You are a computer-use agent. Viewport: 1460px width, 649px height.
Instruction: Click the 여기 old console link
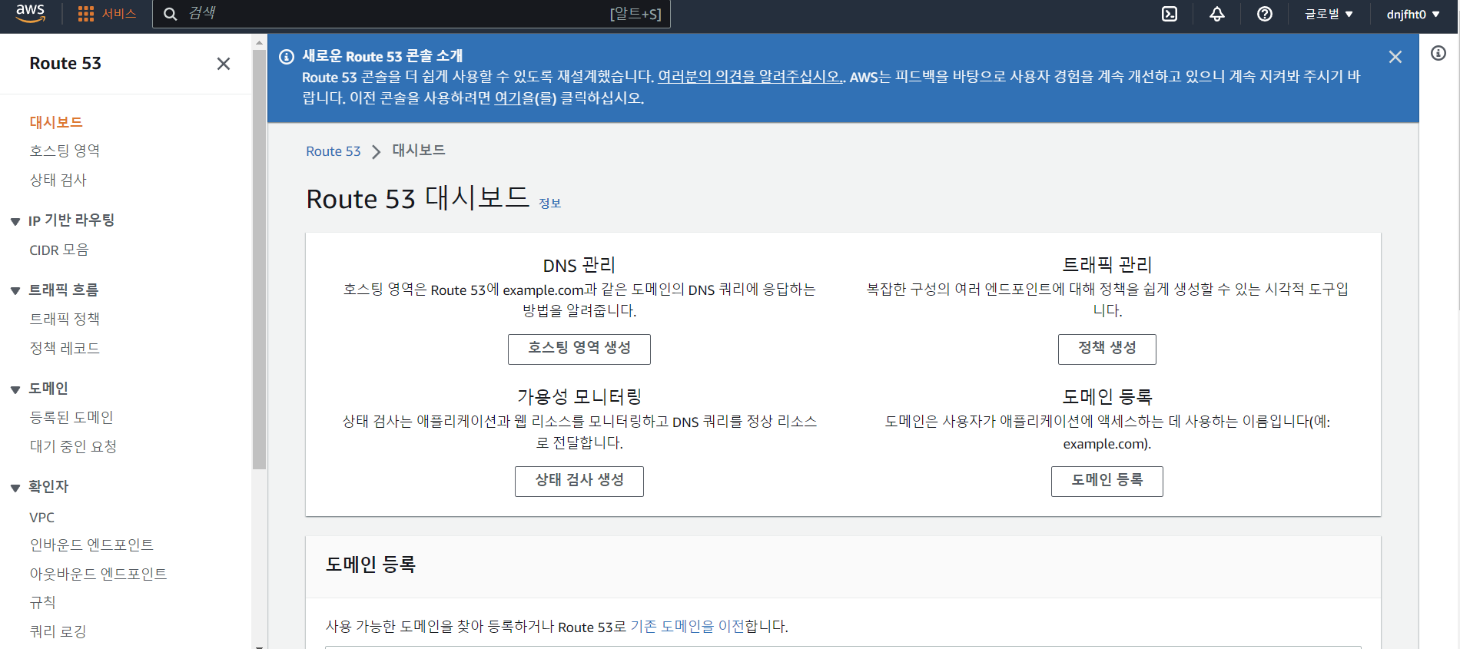click(x=508, y=98)
